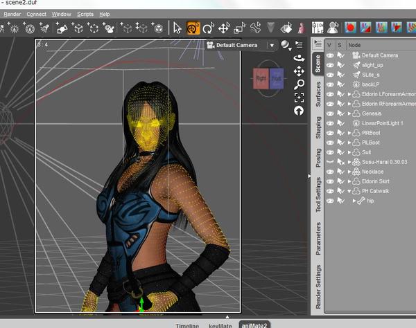Select the LinearPointLight 1 row
This screenshot has height=328, width=416.
pyautogui.click(x=370, y=123)
